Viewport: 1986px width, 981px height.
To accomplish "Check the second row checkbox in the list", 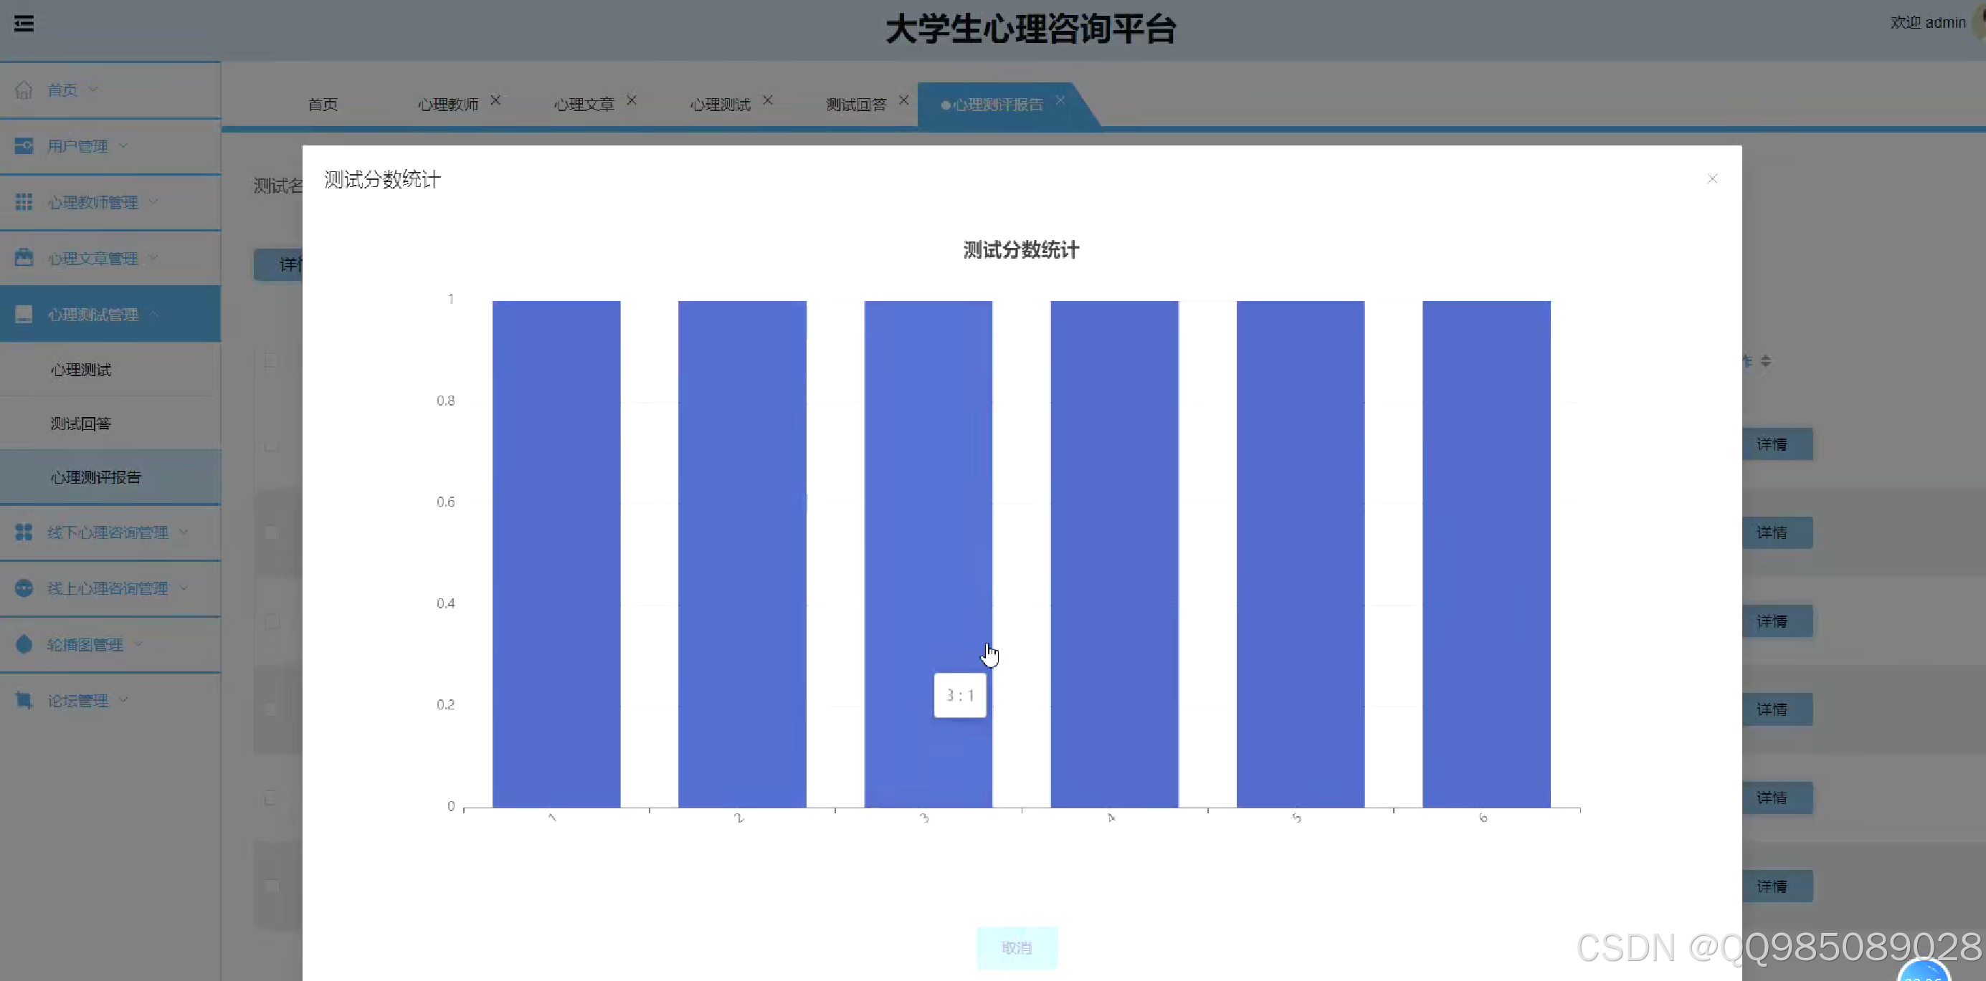I will 270,449.
